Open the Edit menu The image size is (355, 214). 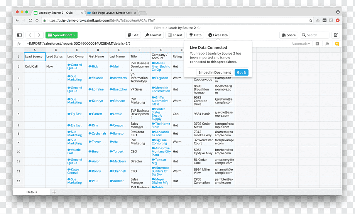point(133,35)
